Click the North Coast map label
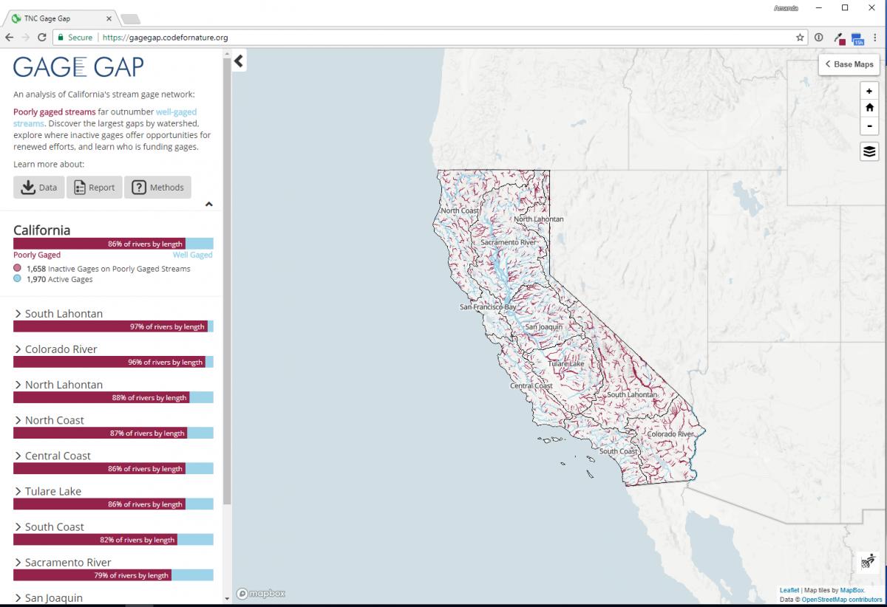Viewport: 887px width, 607px height. 460,211
